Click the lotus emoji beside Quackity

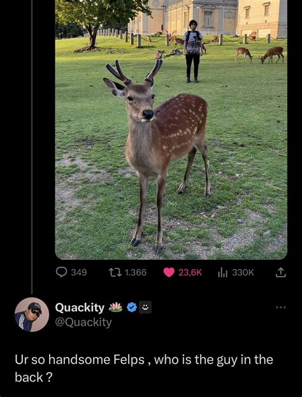click(x=115, y=307)
